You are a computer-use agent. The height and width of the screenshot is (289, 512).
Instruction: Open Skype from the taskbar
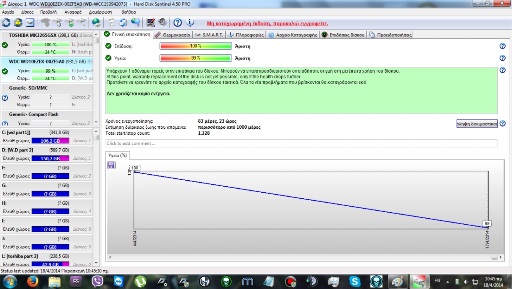pos(355,281)
